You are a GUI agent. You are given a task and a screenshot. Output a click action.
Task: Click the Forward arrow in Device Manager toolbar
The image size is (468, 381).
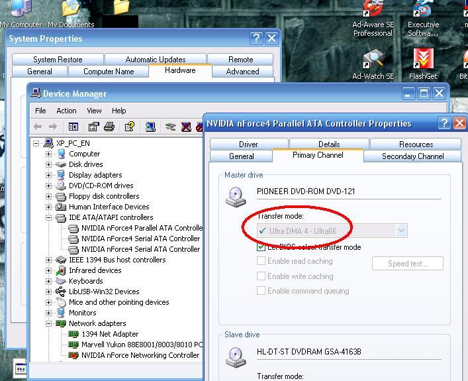[53, 127]
